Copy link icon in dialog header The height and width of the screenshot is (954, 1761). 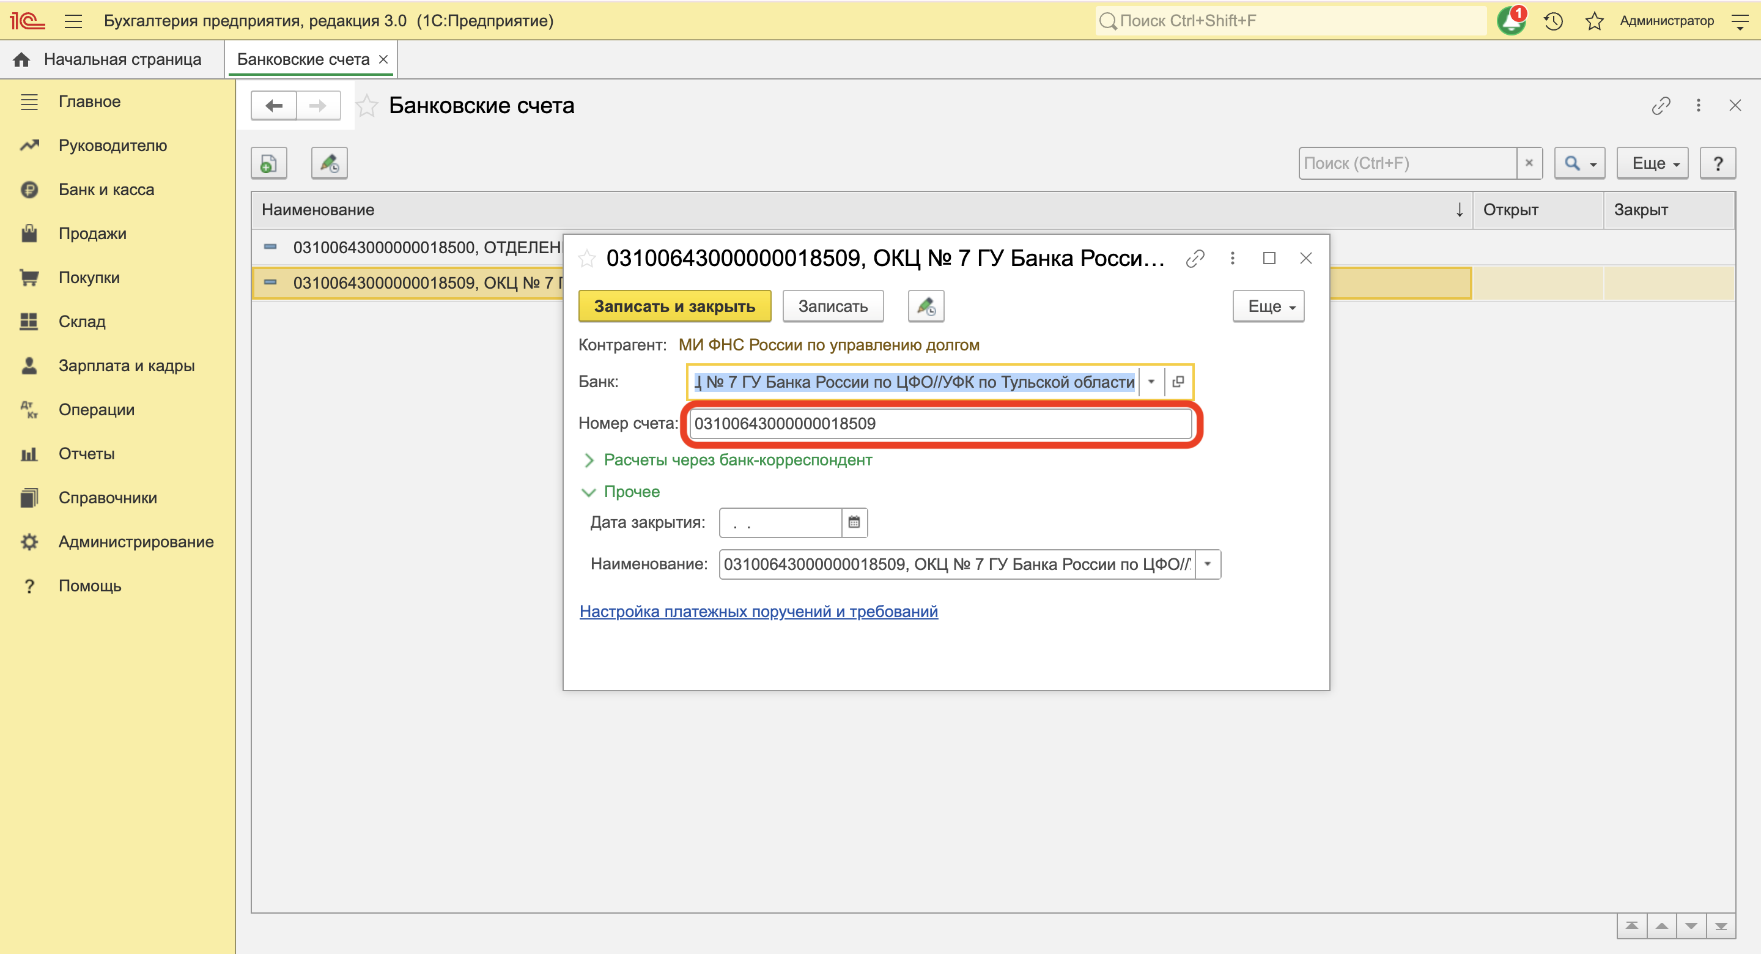1194,259
